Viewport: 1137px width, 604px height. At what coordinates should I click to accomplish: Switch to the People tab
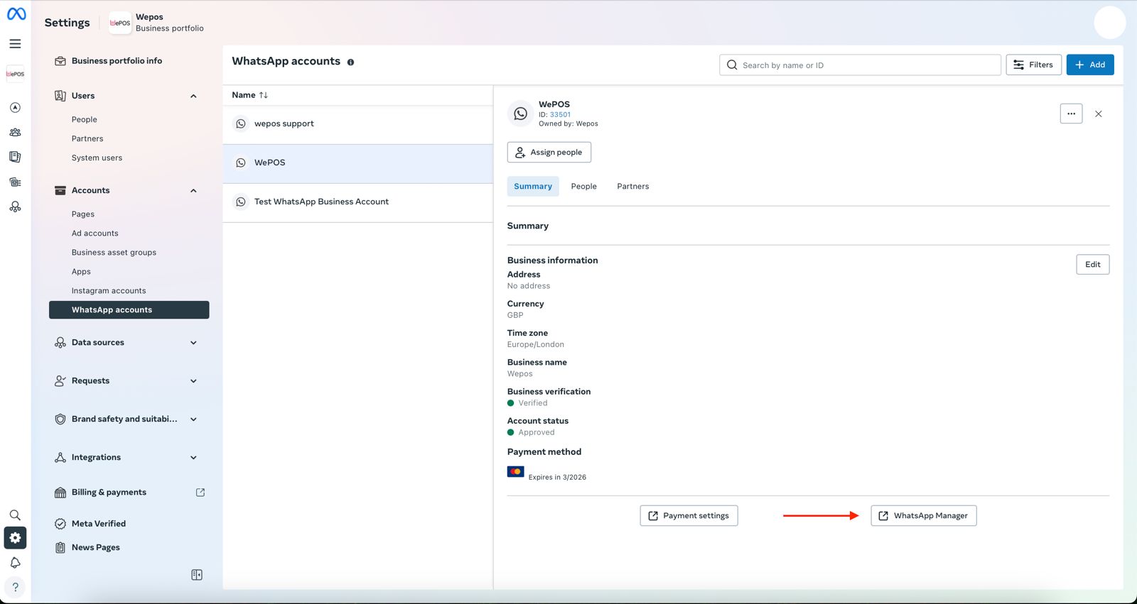[584, 187]
